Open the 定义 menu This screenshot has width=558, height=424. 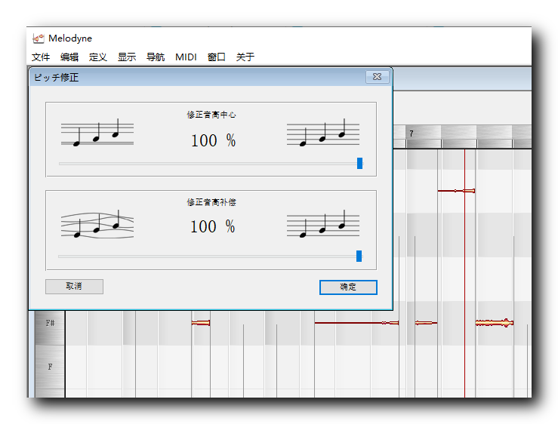point(98,57)
